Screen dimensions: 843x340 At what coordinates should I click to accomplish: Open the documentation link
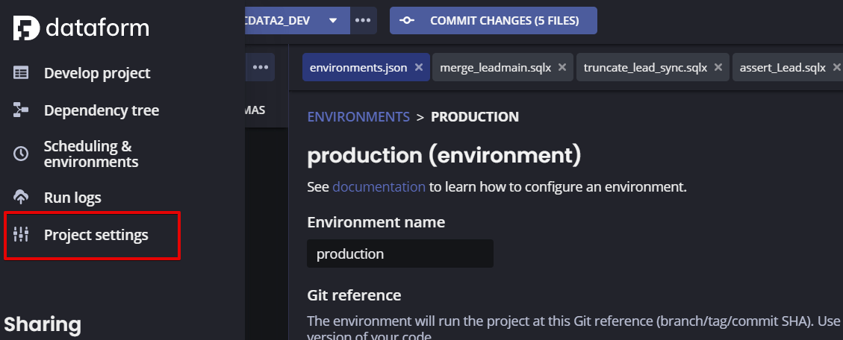(x=379, y=186)
